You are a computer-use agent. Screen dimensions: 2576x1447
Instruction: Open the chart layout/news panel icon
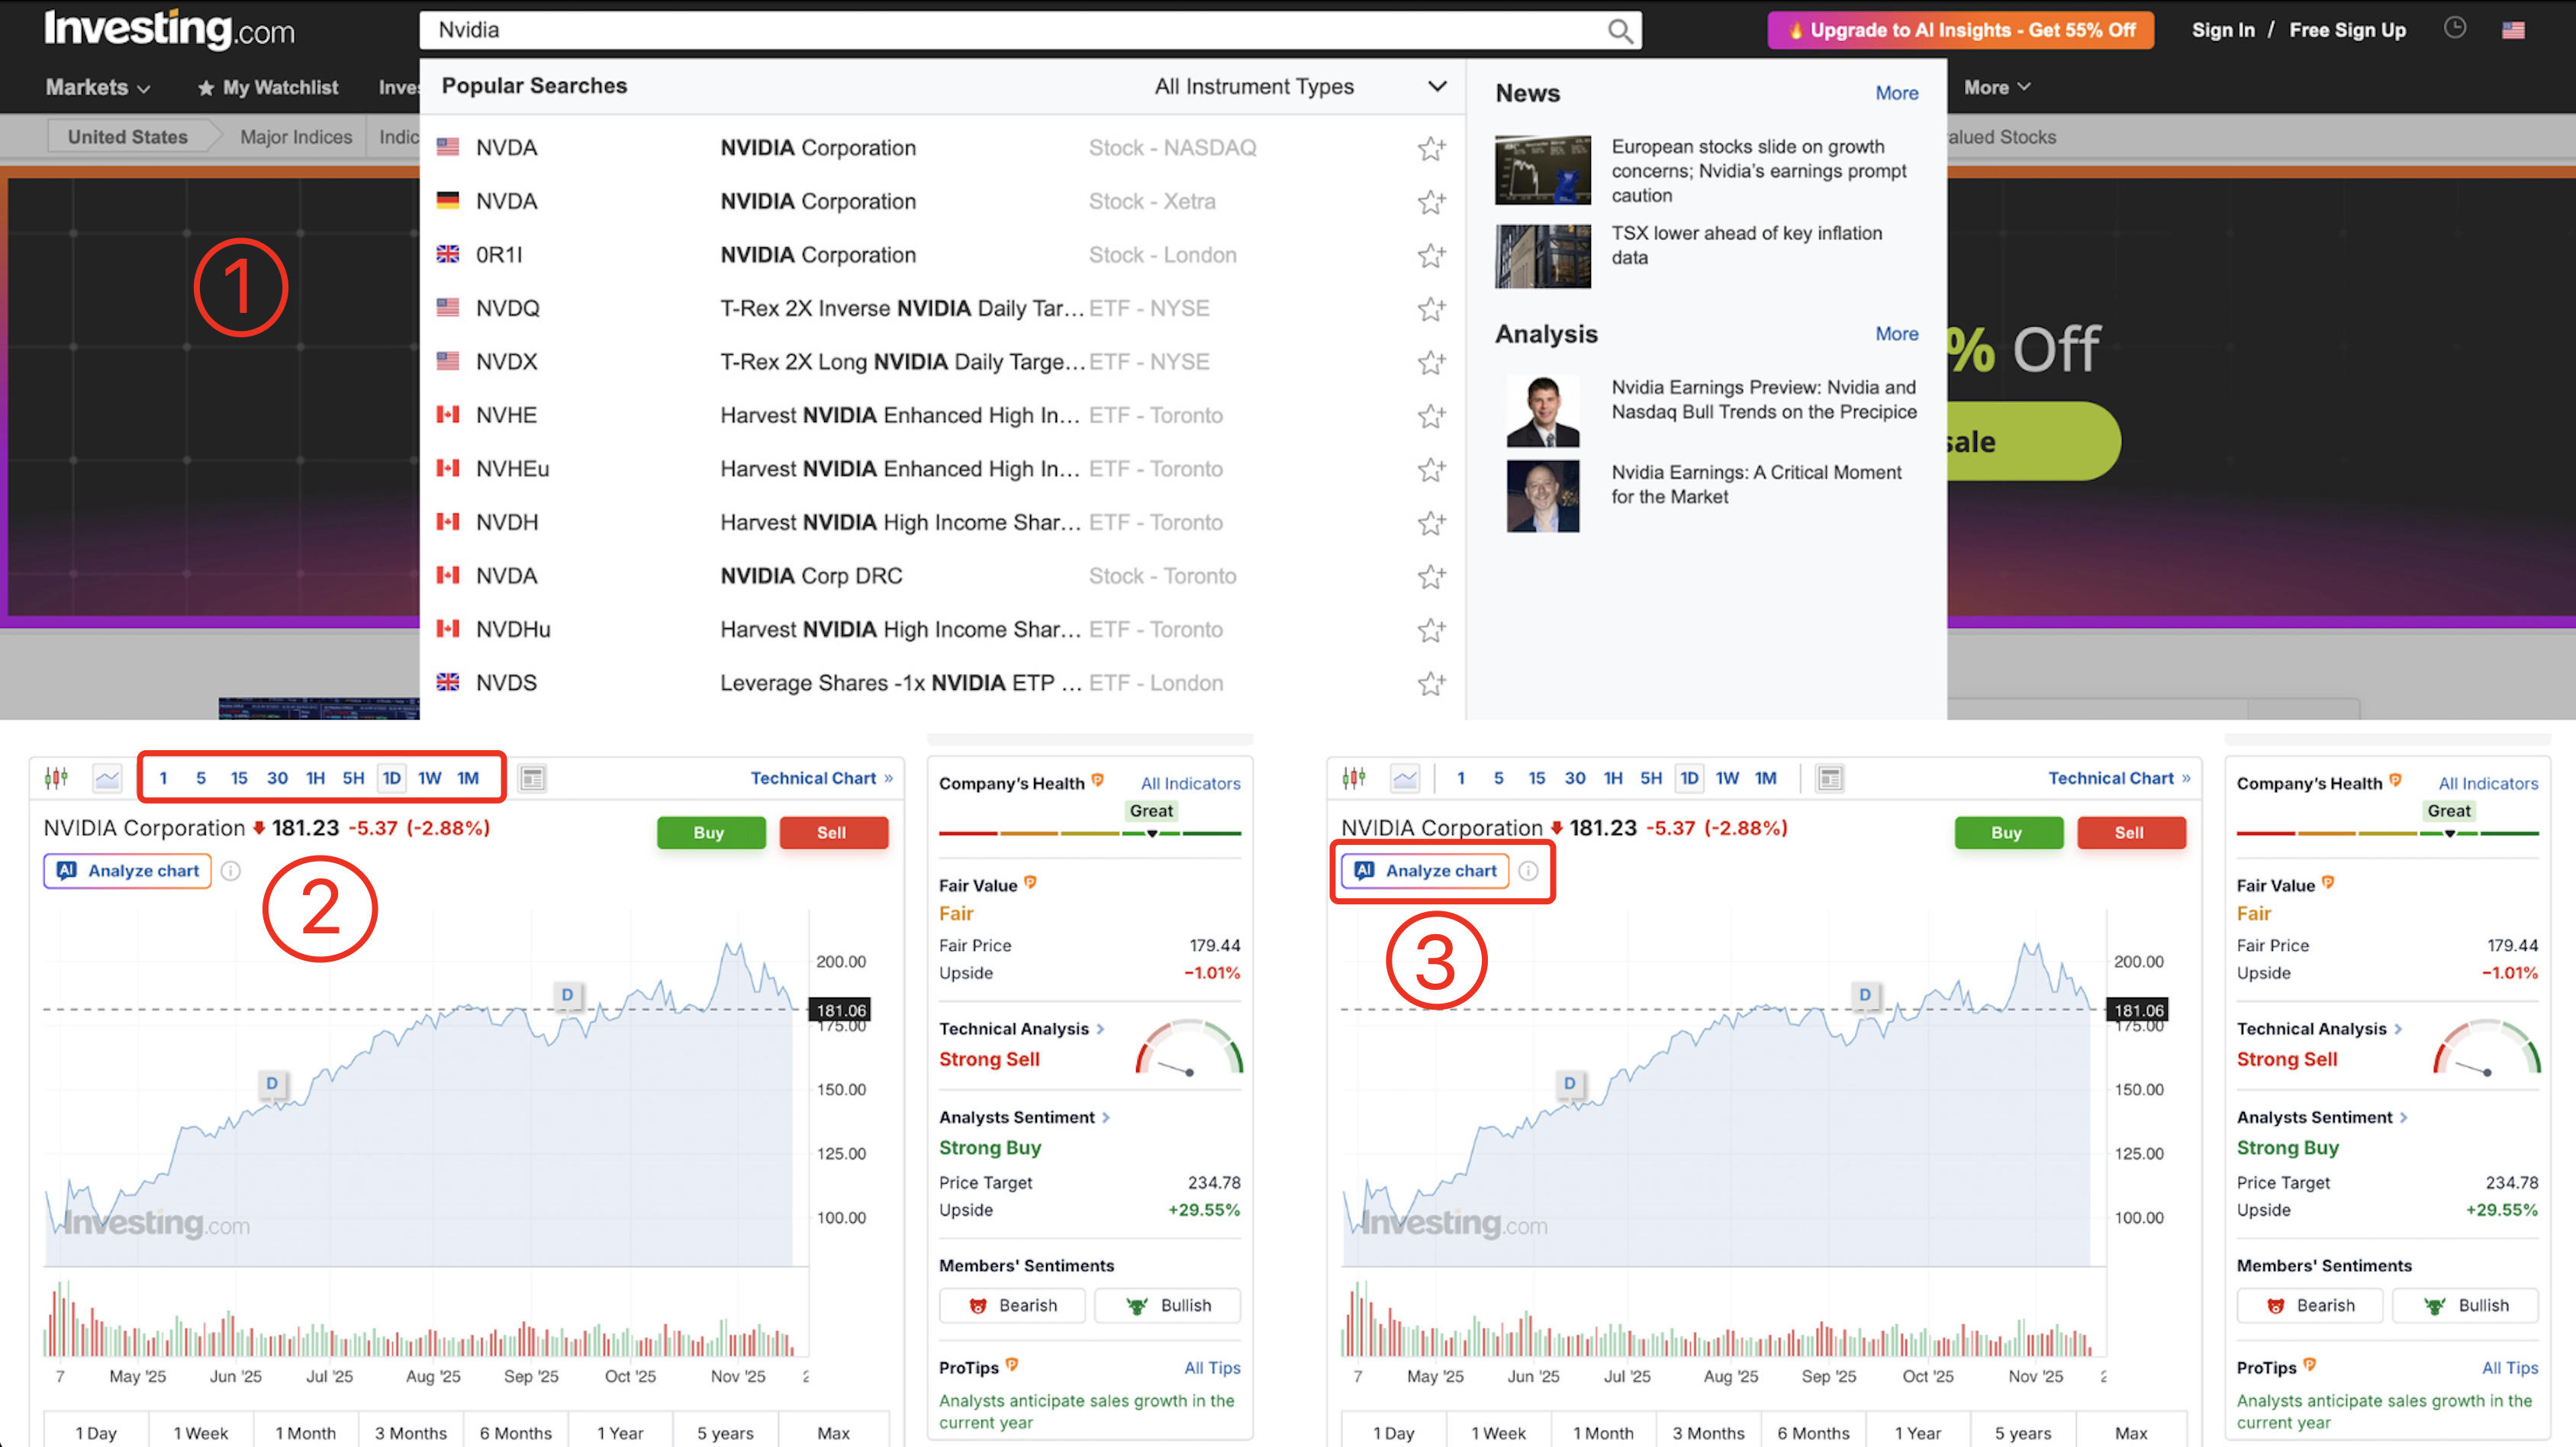(x=533, y=777)
